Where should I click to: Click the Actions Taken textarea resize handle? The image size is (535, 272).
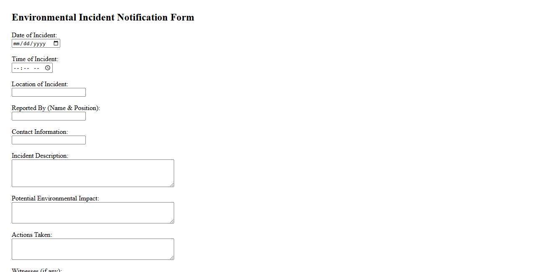coord(172,257)
